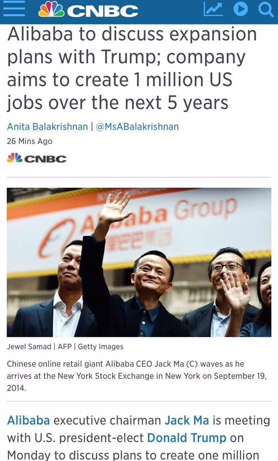
Task: Click "AFP" in the photo credit line
Action: [x=65, y=347]
